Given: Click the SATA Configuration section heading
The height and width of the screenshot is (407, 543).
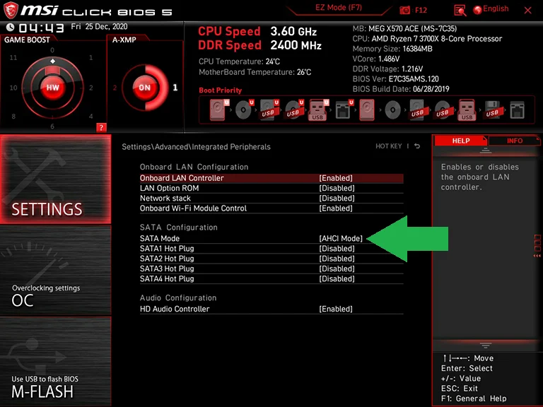Looking at the screenshot, I should pyautogui.click(x=179, y=228).
